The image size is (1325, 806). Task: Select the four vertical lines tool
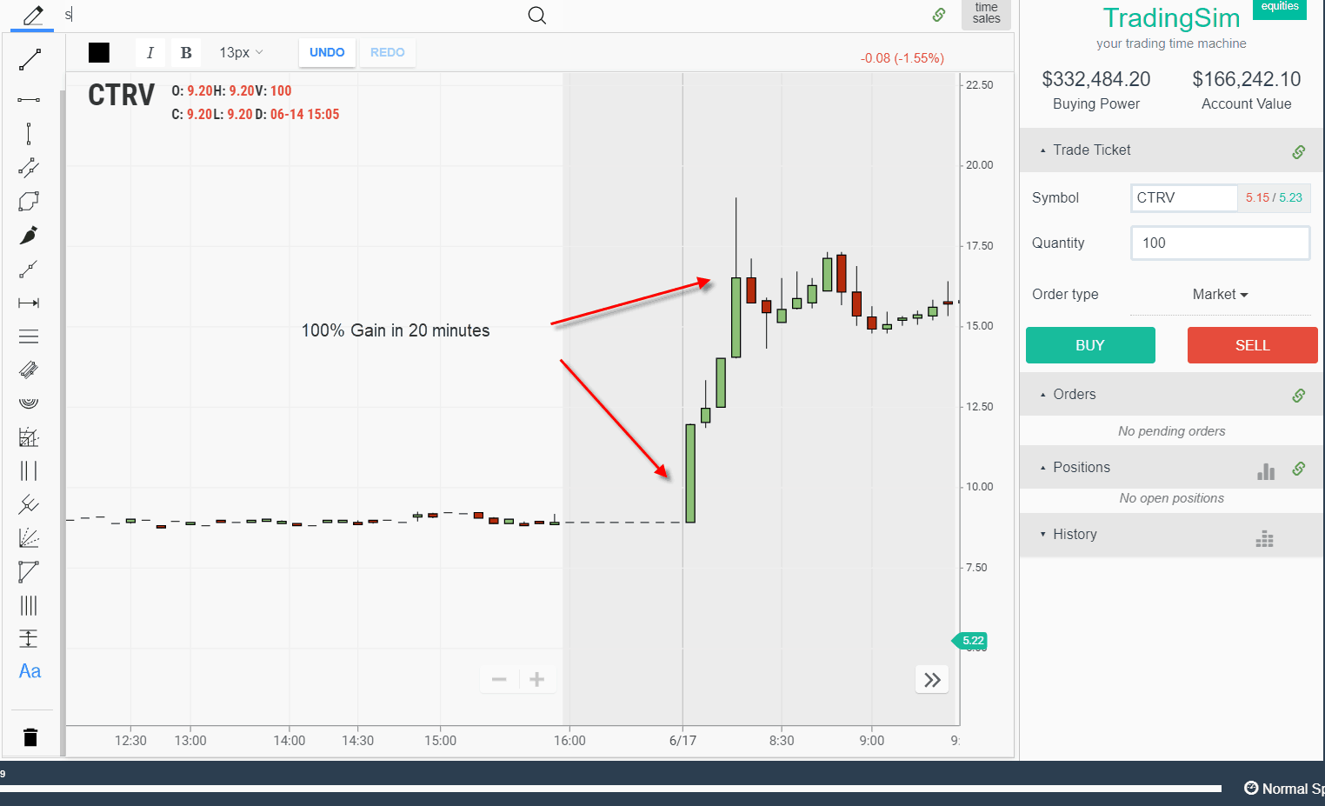[29, 605]
